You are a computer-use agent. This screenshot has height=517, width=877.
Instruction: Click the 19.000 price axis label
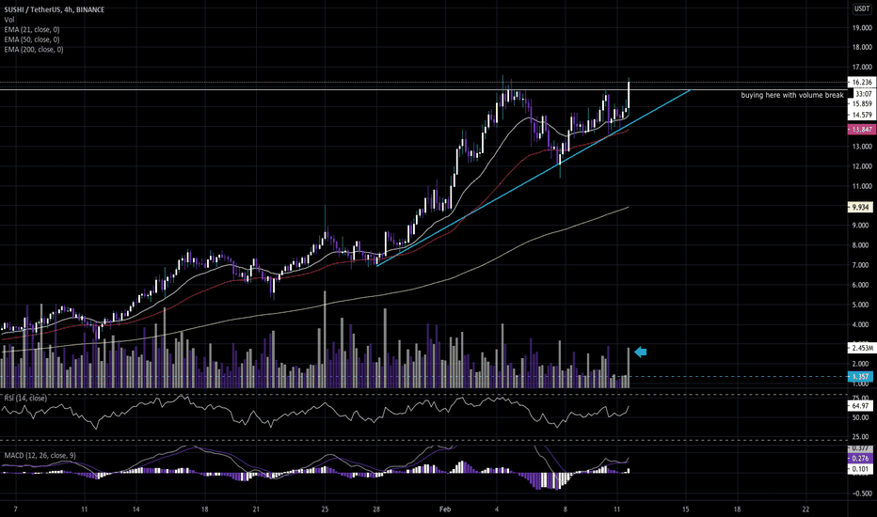(x=862, y=28)
